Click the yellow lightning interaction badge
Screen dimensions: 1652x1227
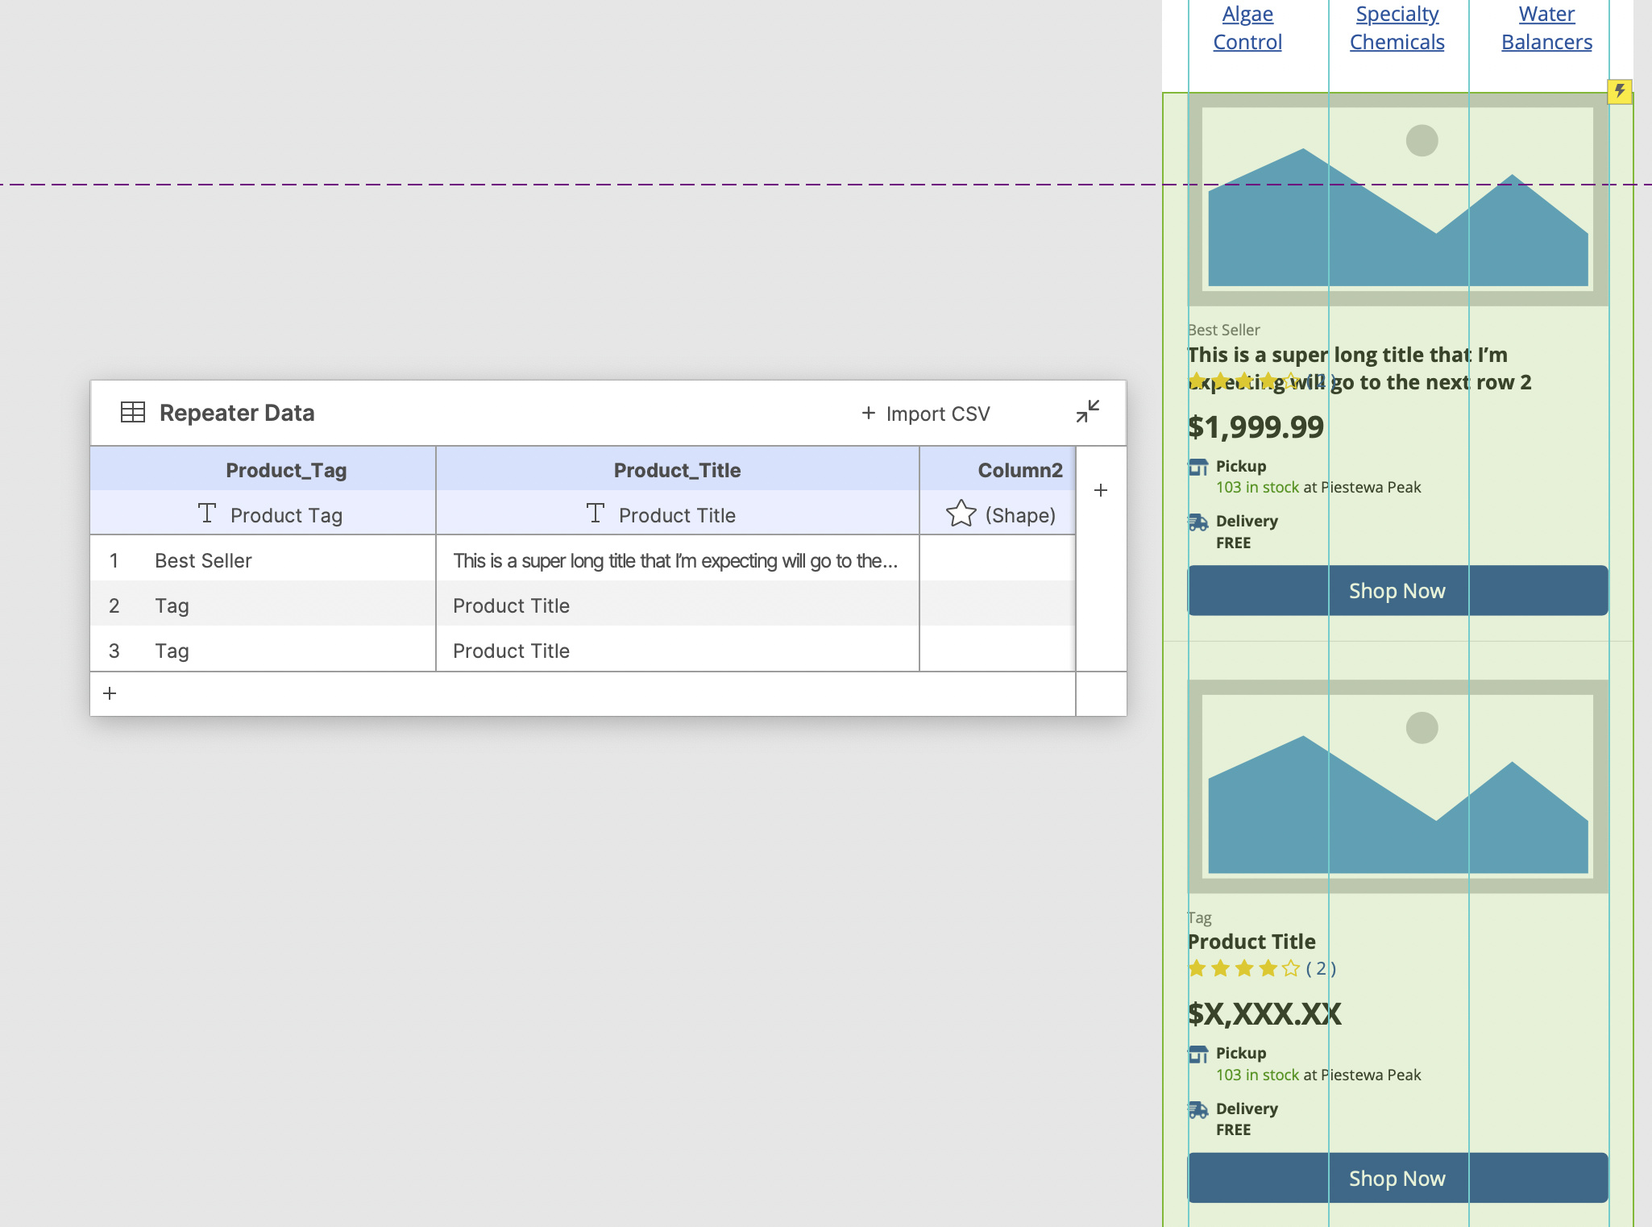[x=1619, y=91]
